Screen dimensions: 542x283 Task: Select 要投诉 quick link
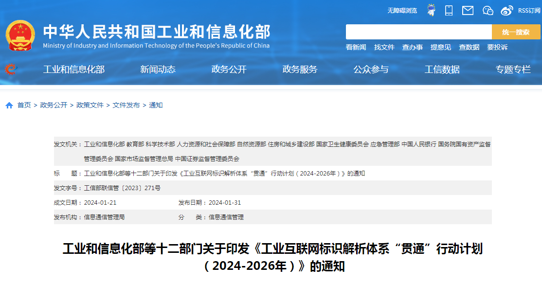[497, 47]
